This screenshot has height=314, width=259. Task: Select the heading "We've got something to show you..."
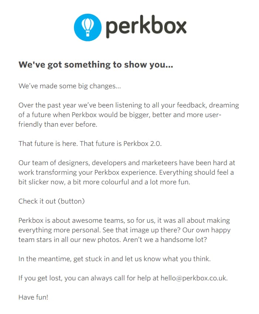[96, 65]
